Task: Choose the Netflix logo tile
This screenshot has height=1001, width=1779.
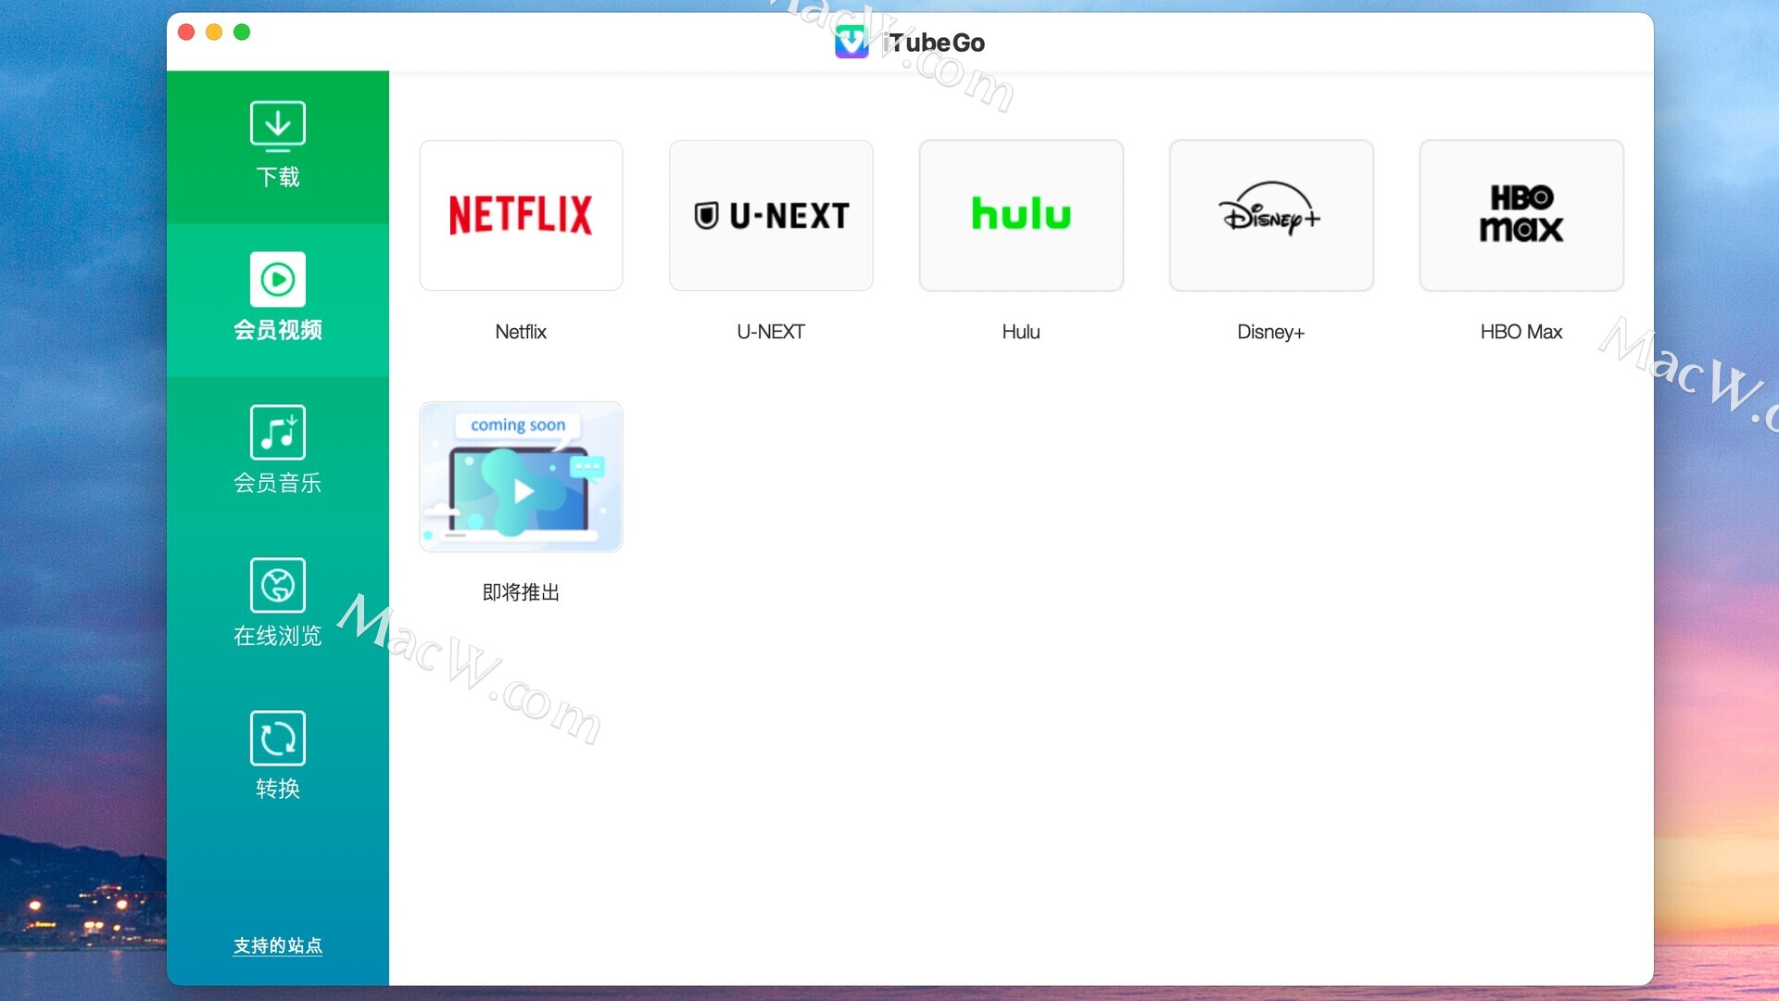Action: click(x=521, y=215)
